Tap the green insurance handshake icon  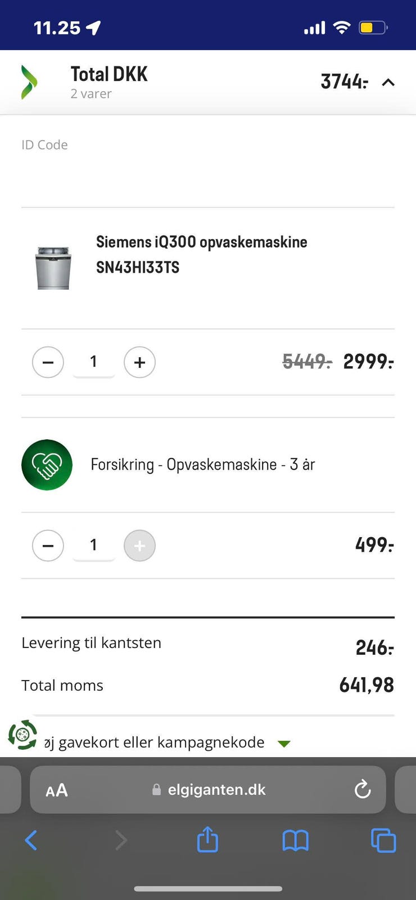(47, 465)
